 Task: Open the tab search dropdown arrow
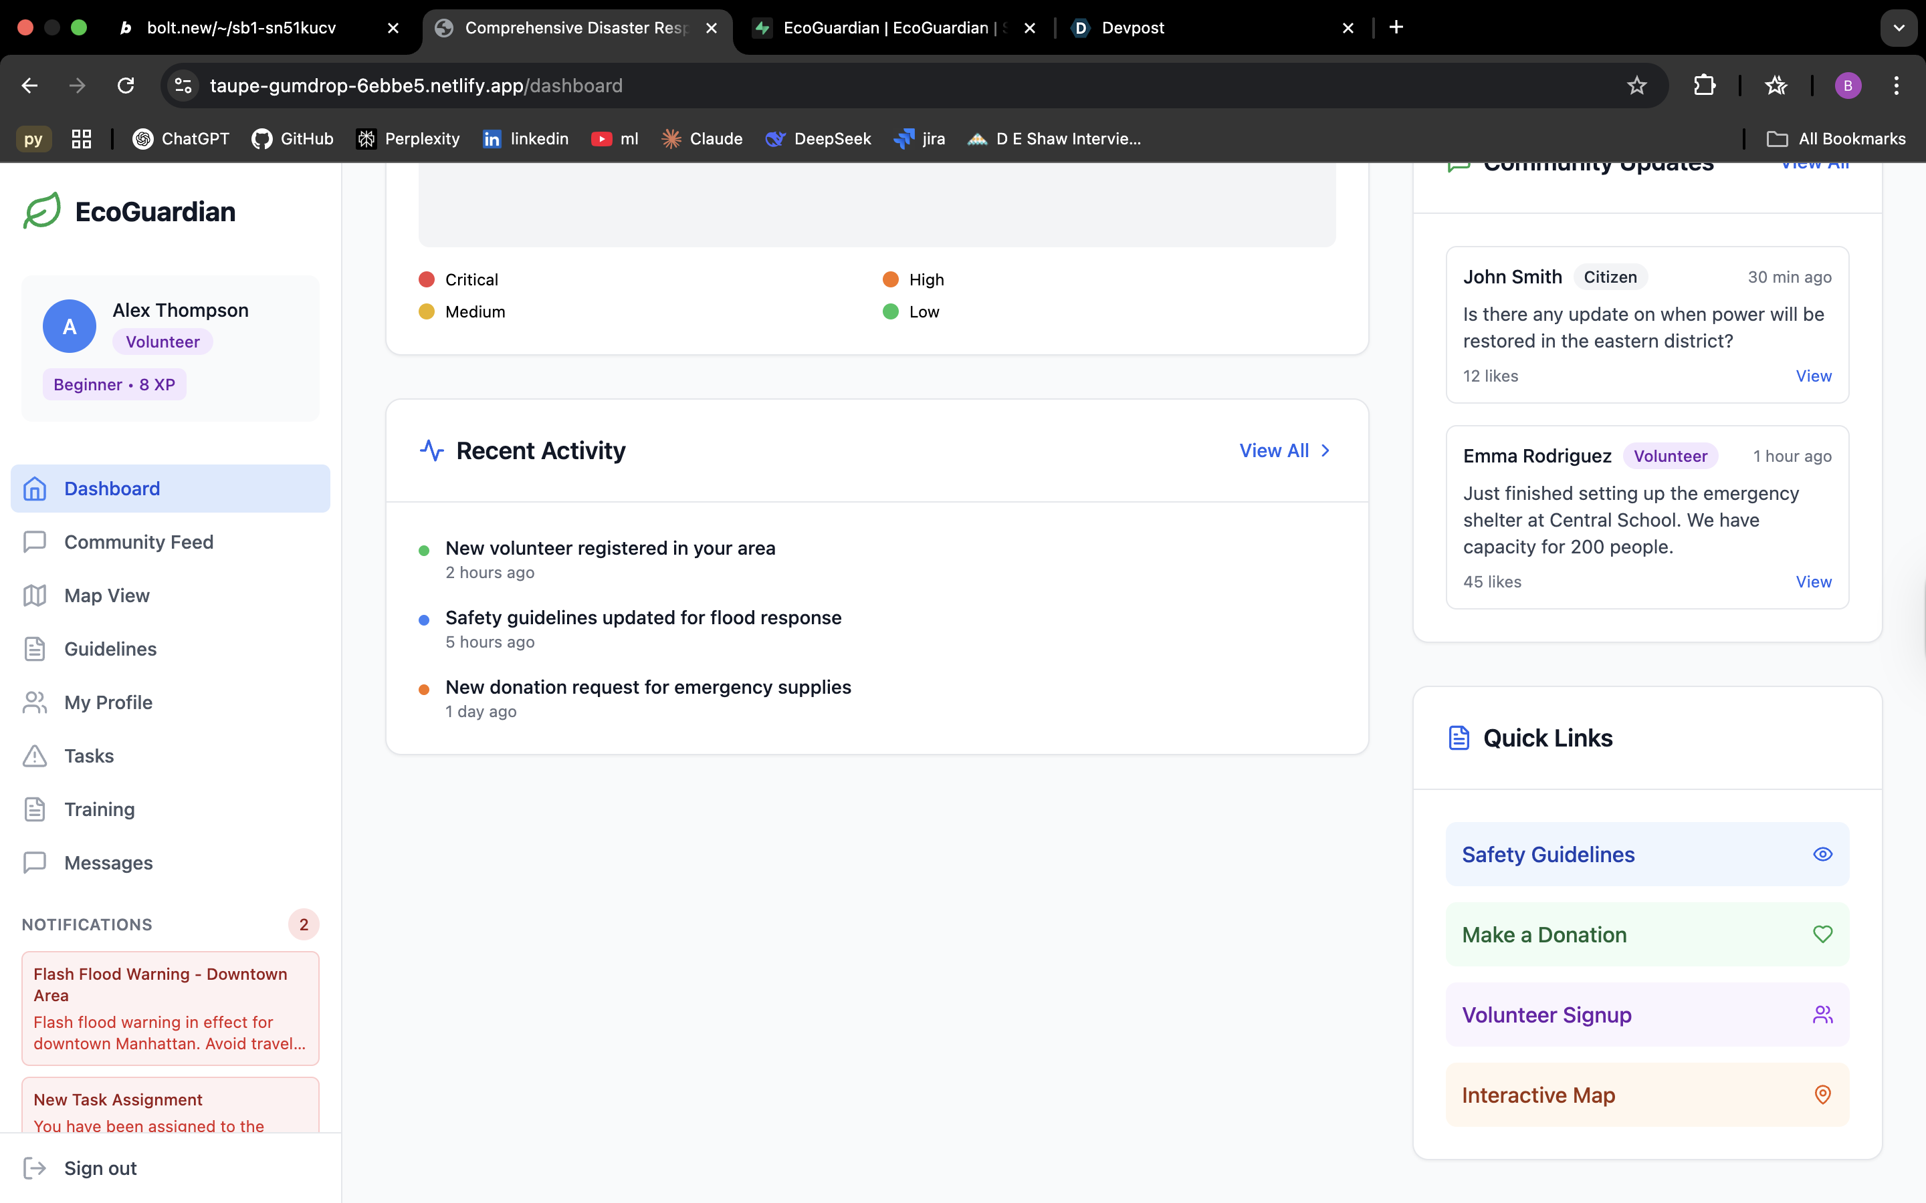pos(1898,28)
